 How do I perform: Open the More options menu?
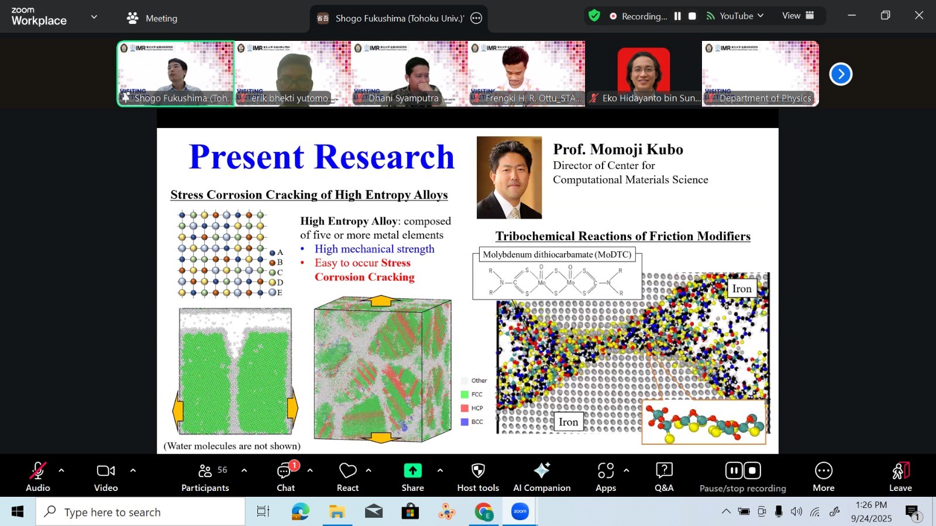(x=823, y=477)
